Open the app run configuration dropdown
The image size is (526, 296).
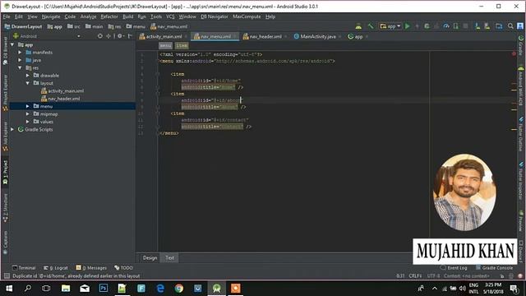coord(390,26)
